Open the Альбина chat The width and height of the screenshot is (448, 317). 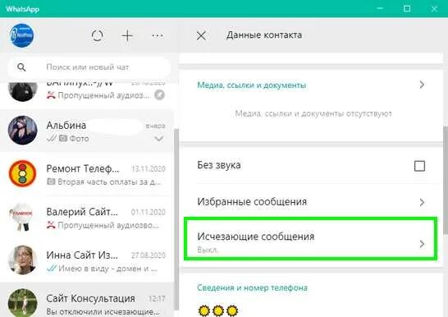[87, 131]
